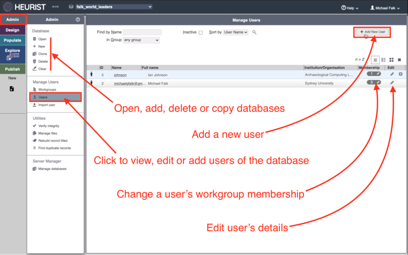The image size is (408, 255).
Task: Switch to detailed list view icon
Action: 383,60
